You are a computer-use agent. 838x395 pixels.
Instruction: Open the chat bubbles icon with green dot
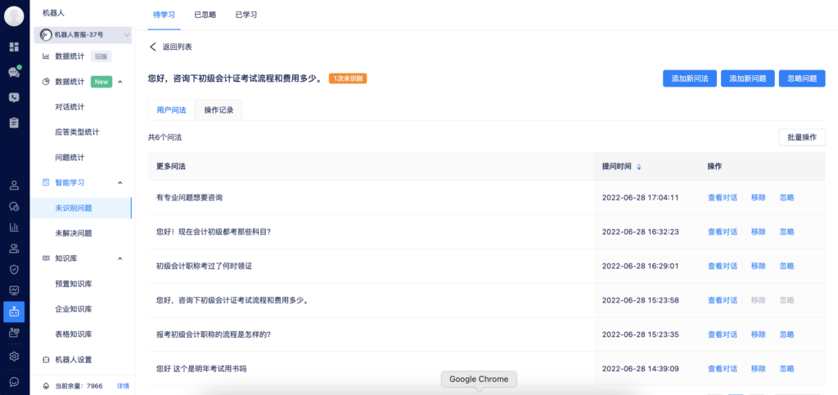pos(15,72)
